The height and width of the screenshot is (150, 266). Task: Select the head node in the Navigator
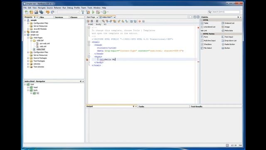35,87
